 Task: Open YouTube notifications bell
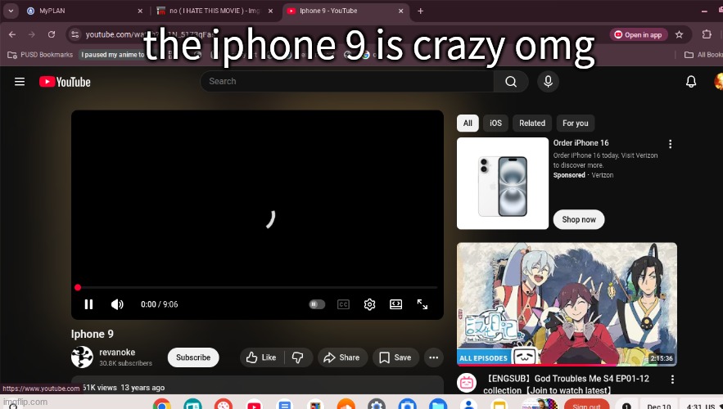point(691,82)
